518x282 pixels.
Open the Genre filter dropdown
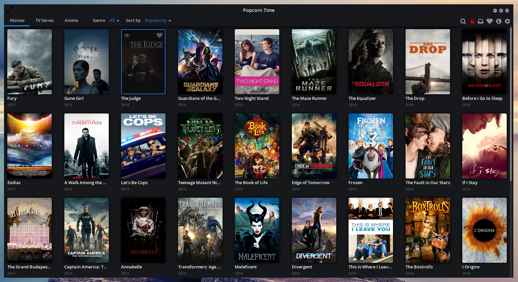point(114,20)
